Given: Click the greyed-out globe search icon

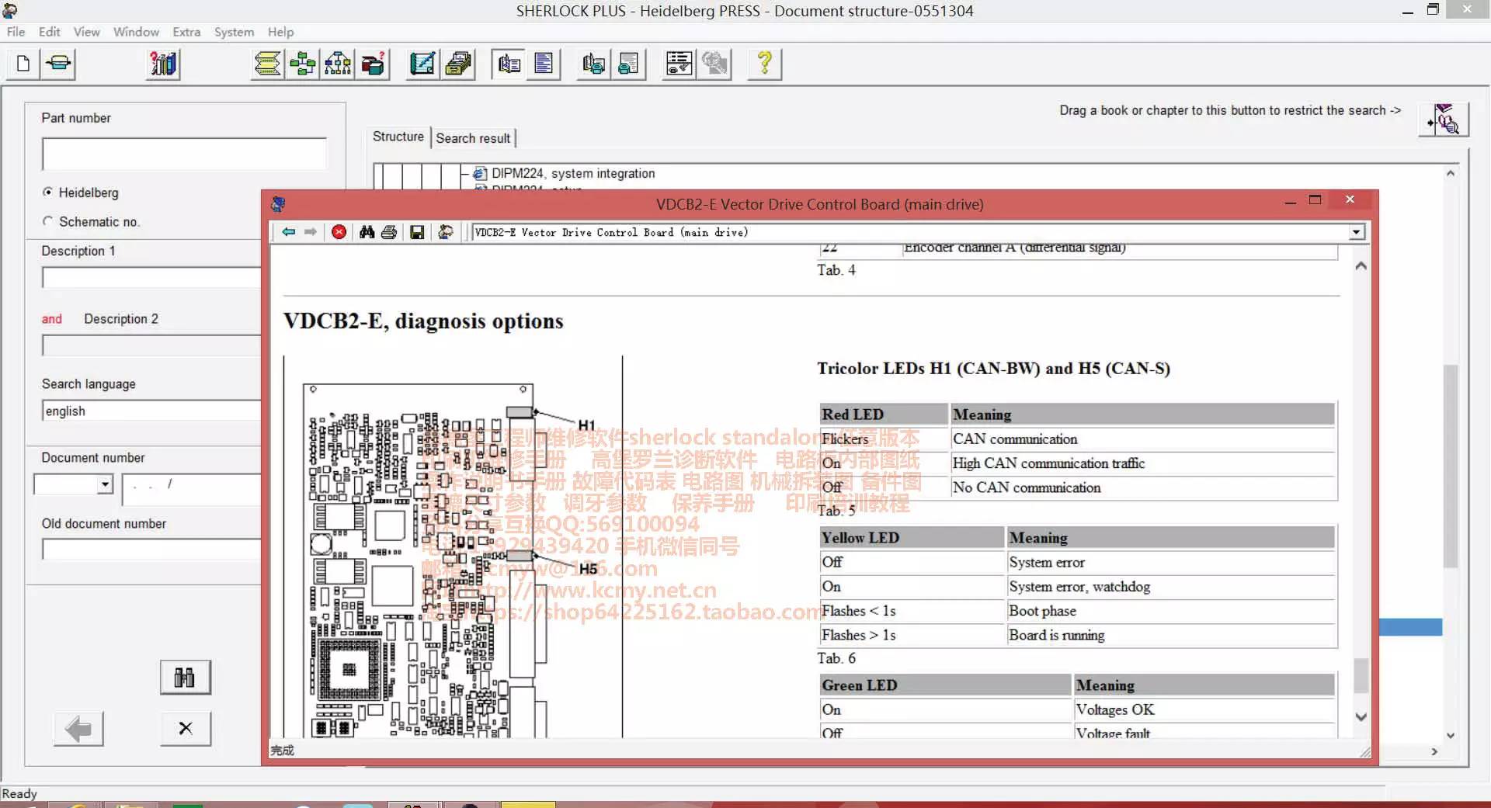Looking at the screenshot, I should pos(714,64).
